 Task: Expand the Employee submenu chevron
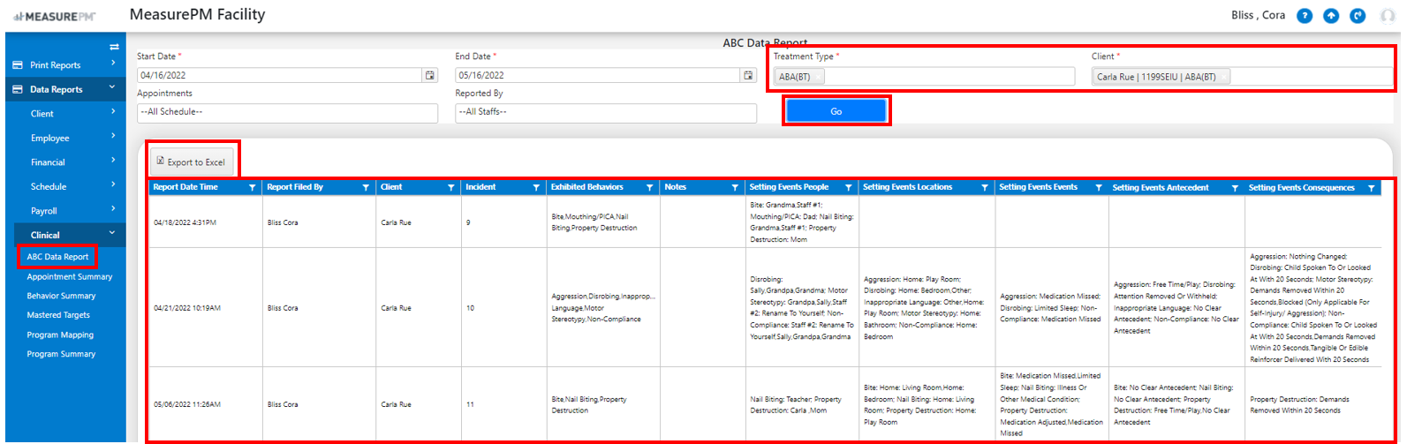click(x=113, y=136)
